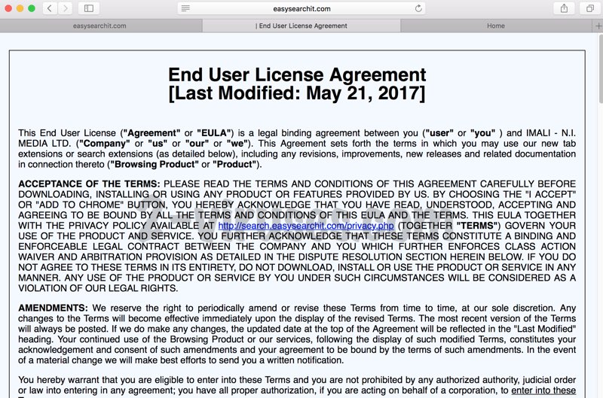
Task: Click the easysearchit.com address field
Action: 301,8
